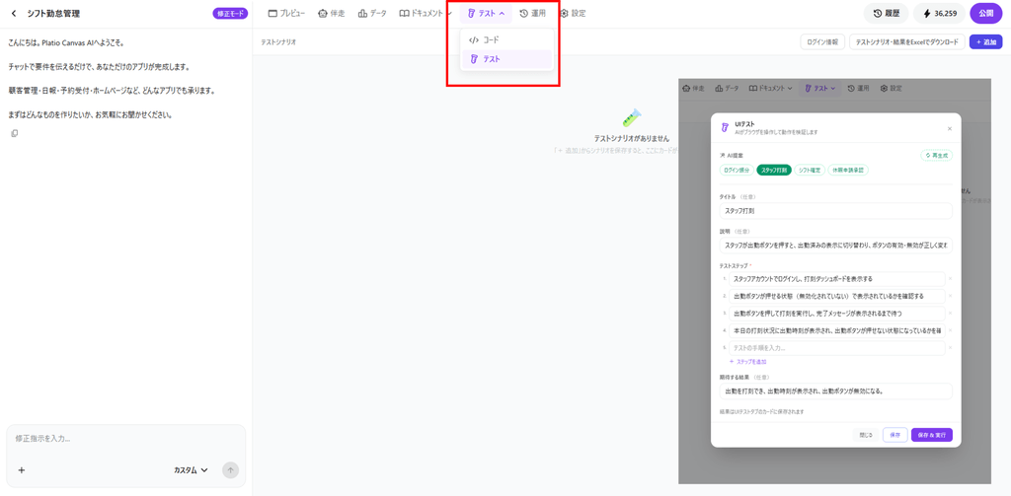Screen dimensions: 1011x496
Task: Remove test step 1 with its X icon
Action: pyautogui.click(x=951, y=279)
